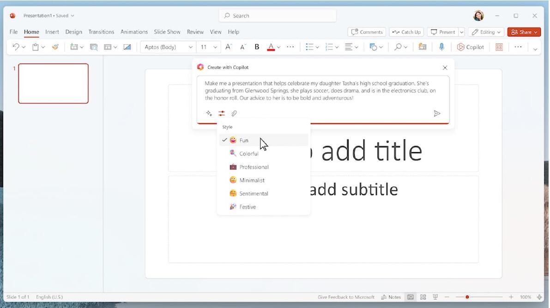The image size is (550, 308).
Task: Open more font options ellipsis
Action: pos(290,47)
